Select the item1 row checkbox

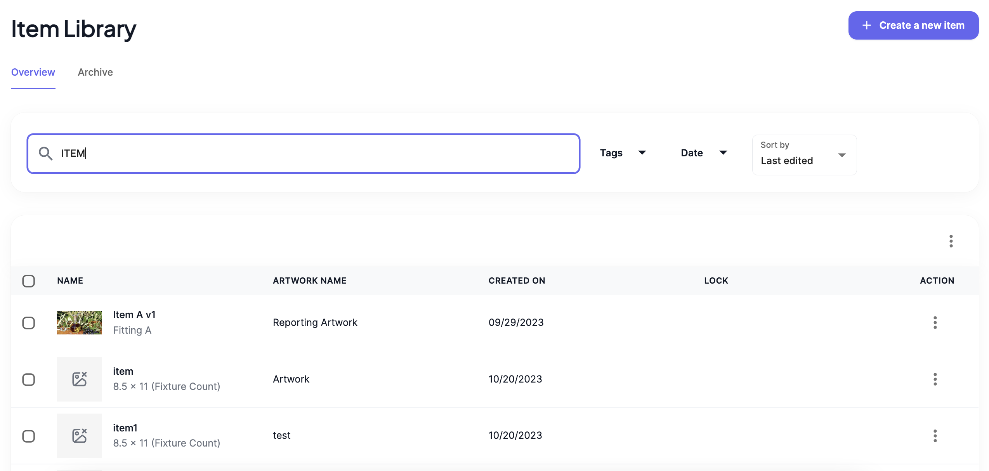(28, 436)
